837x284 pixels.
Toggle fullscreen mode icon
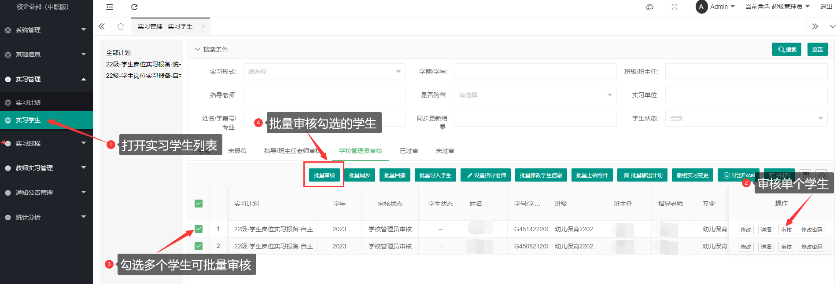pyautogui.click(x=674, y=7)
